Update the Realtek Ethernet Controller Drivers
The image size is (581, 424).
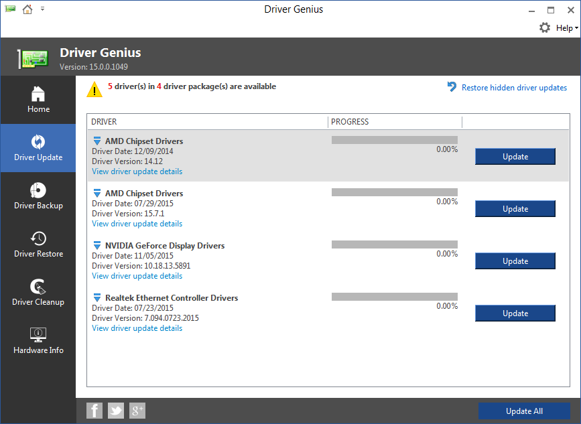(x=515, y=313)
